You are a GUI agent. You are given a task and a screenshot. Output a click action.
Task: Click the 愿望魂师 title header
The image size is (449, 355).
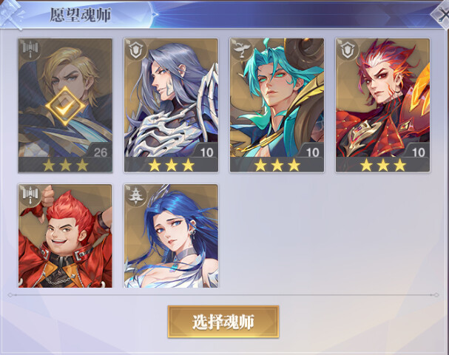point(81,15)
